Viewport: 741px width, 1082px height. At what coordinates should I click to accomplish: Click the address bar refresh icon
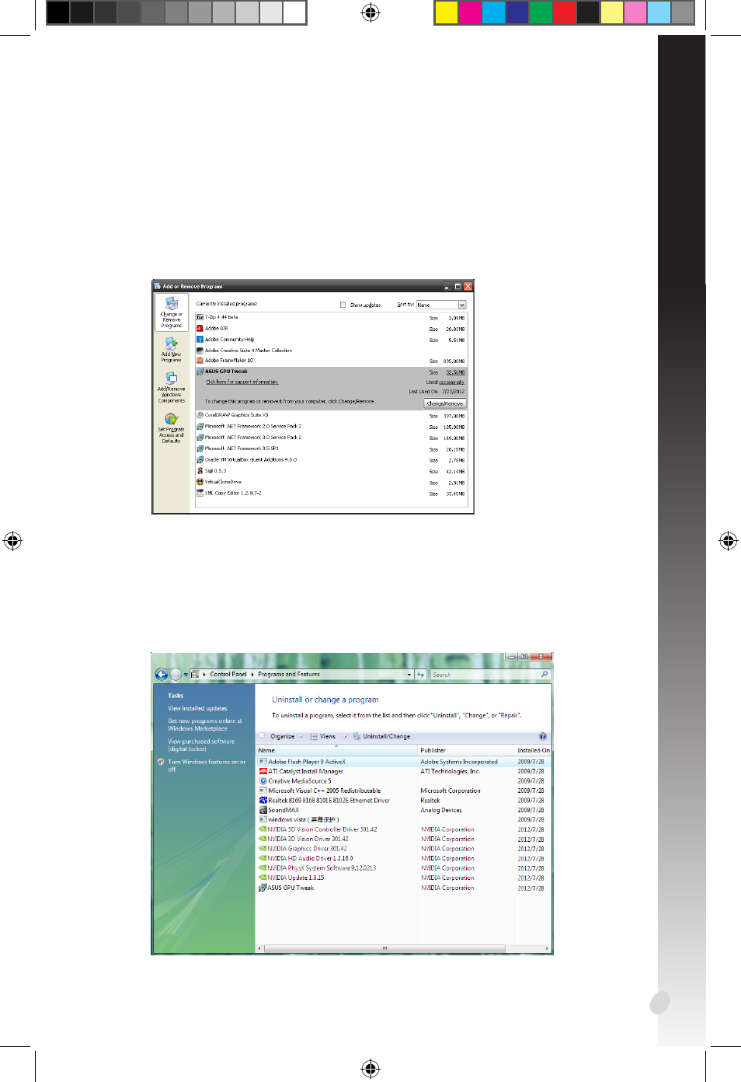pos(420,675)
